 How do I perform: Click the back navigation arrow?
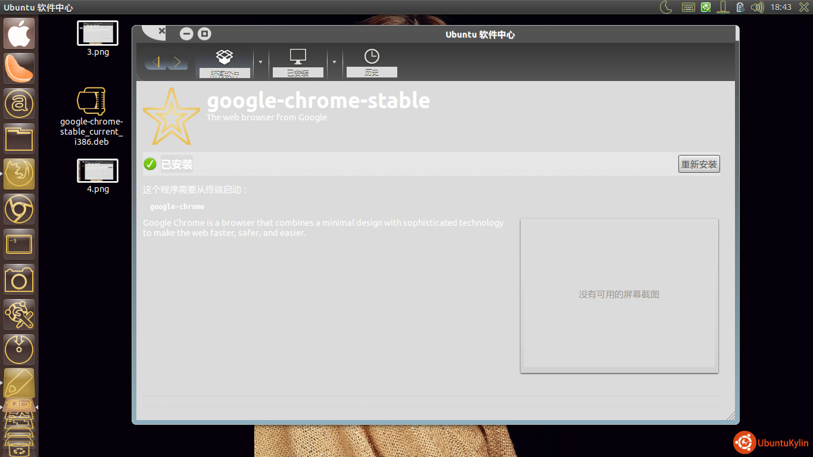pyautogui.click(x=155, y=62)
